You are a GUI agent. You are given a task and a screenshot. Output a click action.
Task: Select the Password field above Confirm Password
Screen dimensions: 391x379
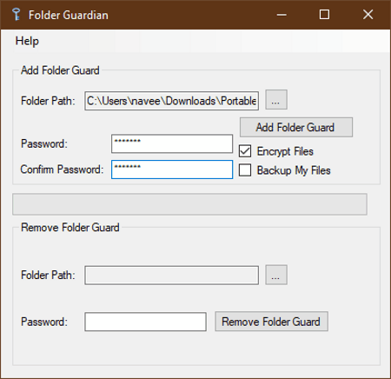[x=172, y=143]
